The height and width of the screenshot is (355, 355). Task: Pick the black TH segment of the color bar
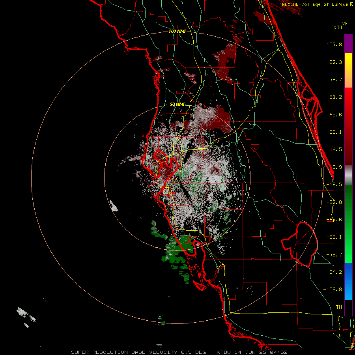tap(348, 307)
